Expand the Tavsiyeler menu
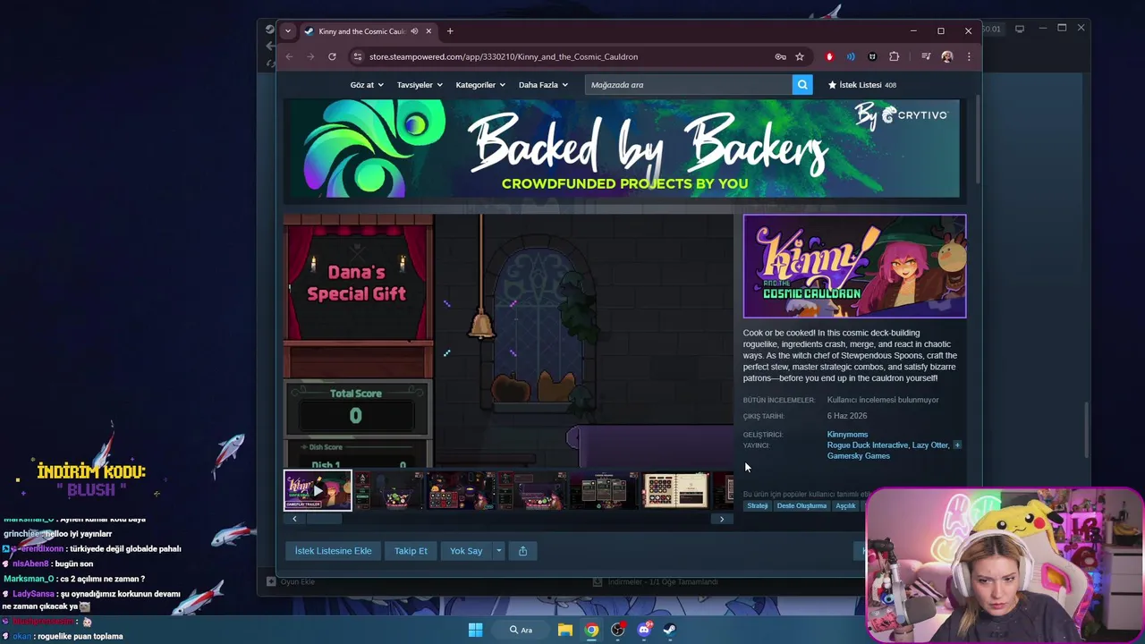The image size is (1145, 644). (x=420, y=85)
